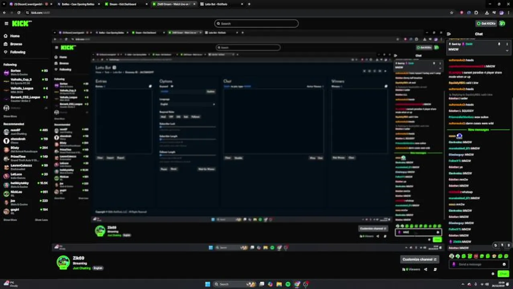Screen dimensions: 513x289
Task: Go back in the browser
Action: pyautogui.click(x=4, y=13)
